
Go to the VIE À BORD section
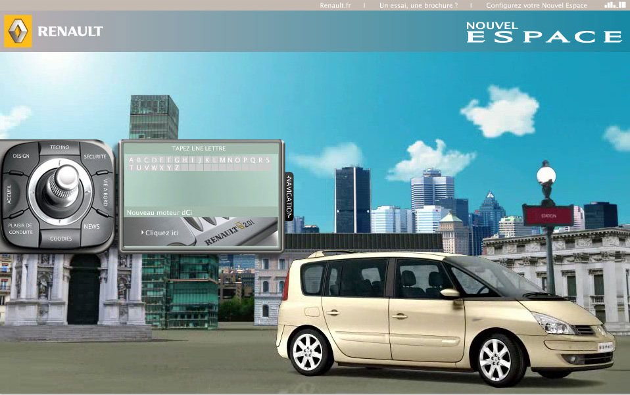pyautogui.click(x=106, y=189)
